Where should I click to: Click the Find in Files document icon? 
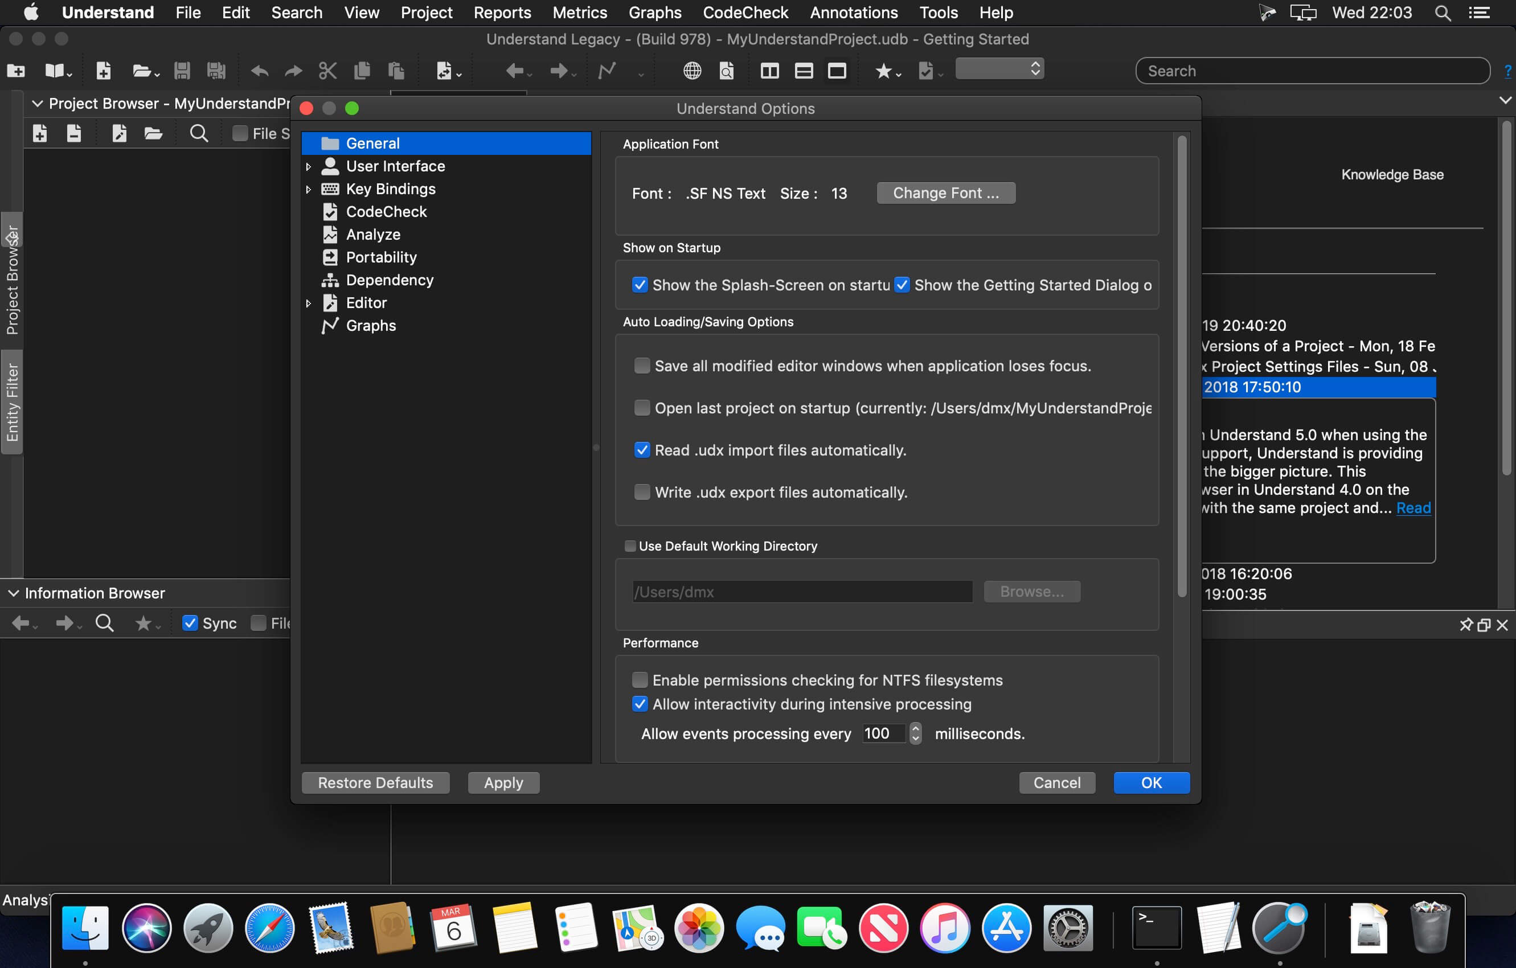pyautogui.click(x=727, y=71)
